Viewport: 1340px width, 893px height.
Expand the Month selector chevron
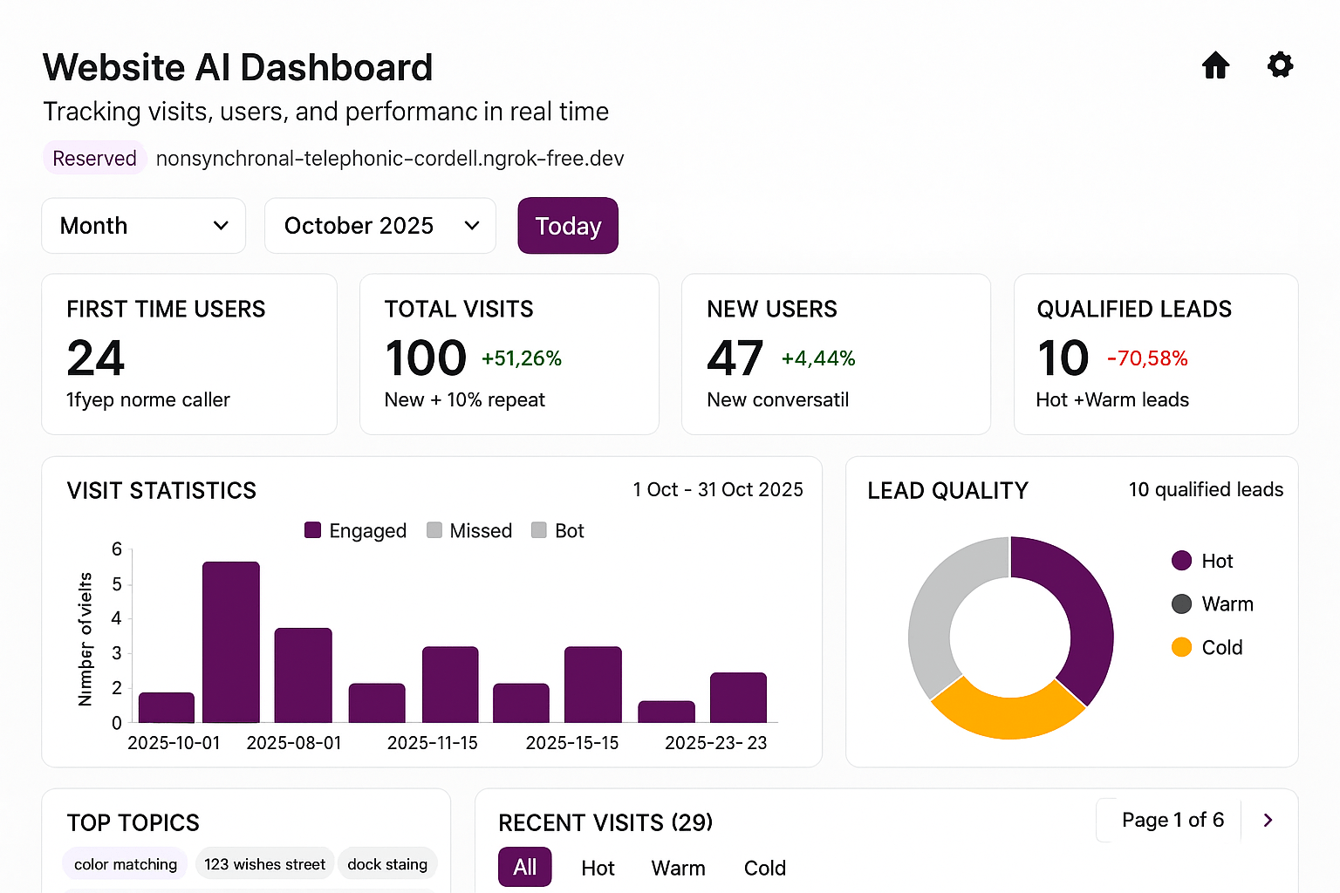(220, 225)
